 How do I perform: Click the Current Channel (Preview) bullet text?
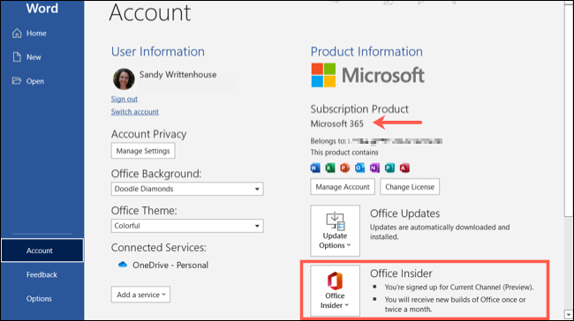pyautogui.click(x=458, y=287)
